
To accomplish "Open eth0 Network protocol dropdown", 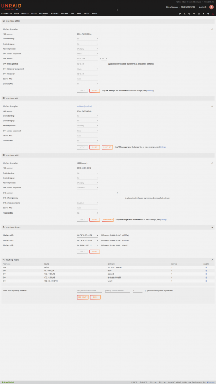I will click(88, 49).
